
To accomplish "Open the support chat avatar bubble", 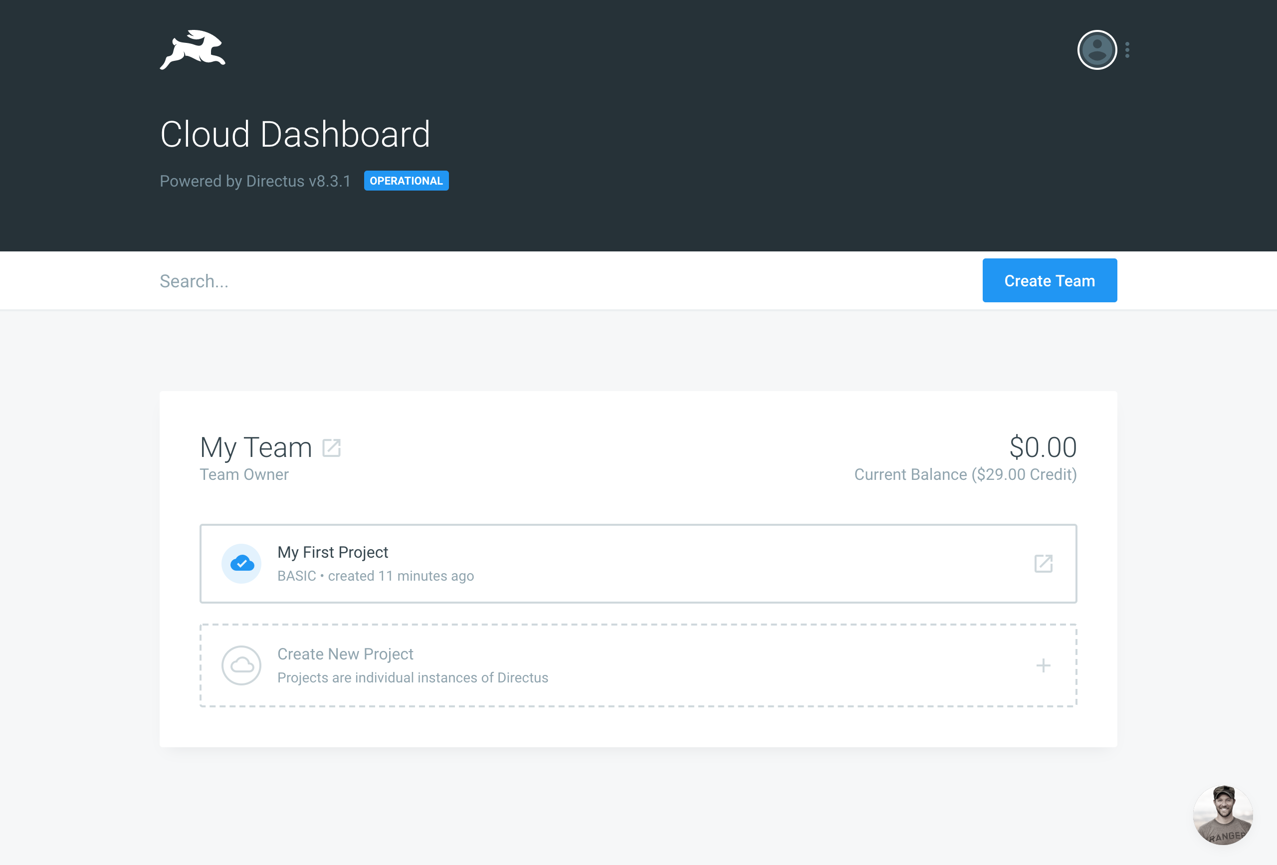I will pos(1223,815).
